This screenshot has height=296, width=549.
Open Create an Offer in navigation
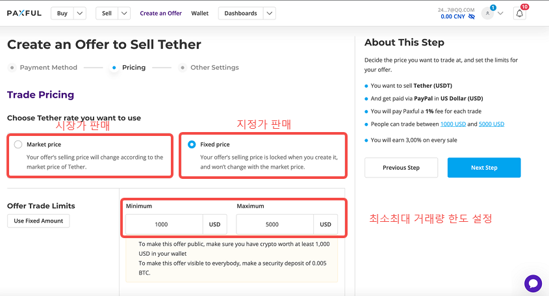(x=160, y=13)
